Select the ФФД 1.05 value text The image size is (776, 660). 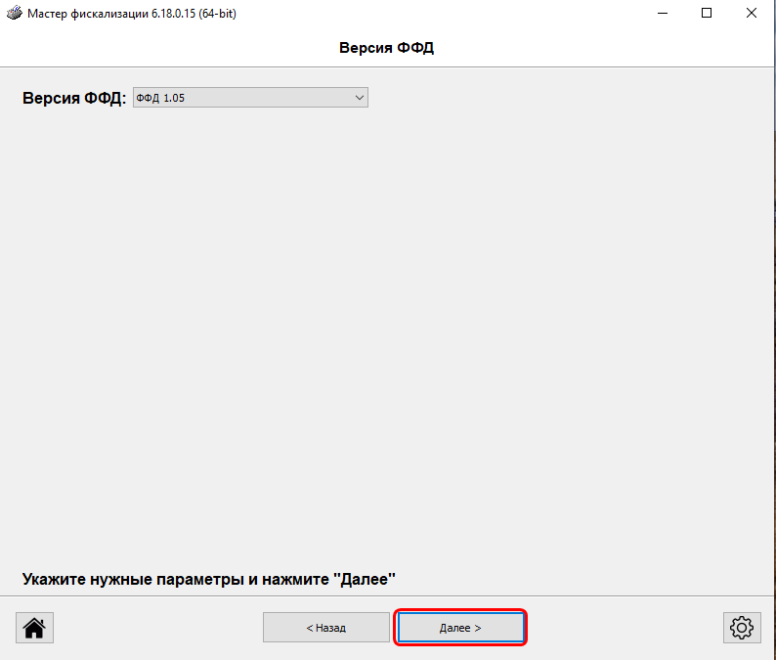161,98
